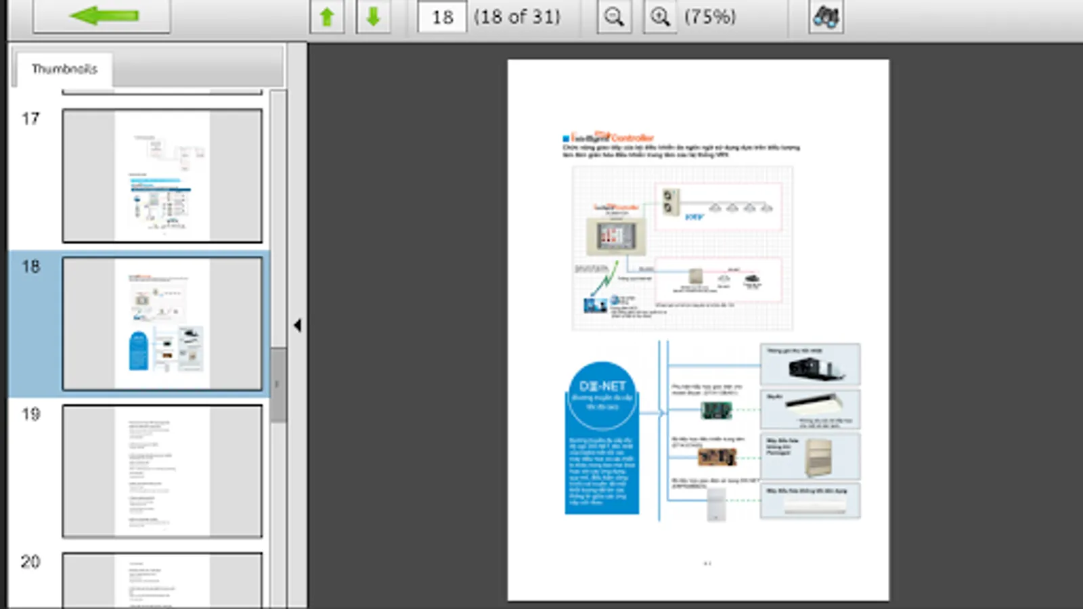This screenshot has width=1083, height=609.
Task: Select the thumbnail for page 17
Action: click(162, 175)
